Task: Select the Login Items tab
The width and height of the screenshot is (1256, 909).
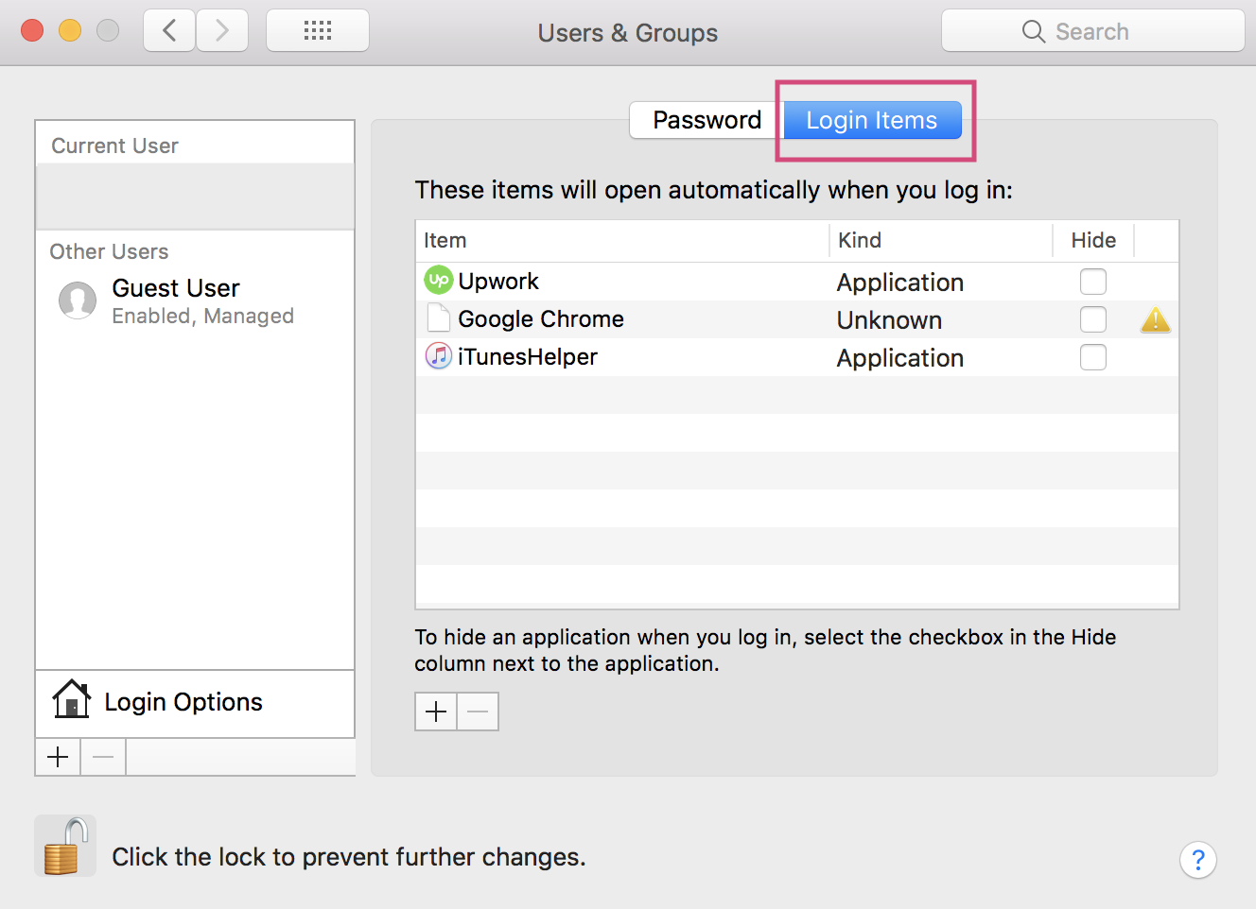Action: click(871, 120)
